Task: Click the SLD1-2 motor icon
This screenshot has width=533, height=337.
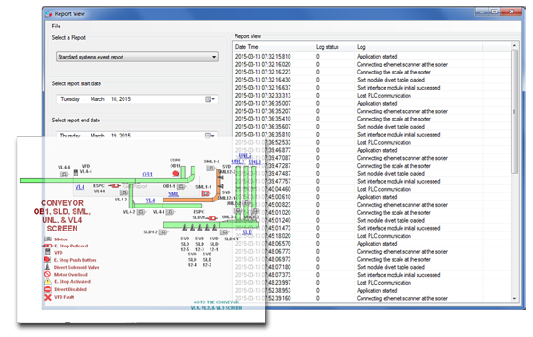Action: (x=163, y=232)
